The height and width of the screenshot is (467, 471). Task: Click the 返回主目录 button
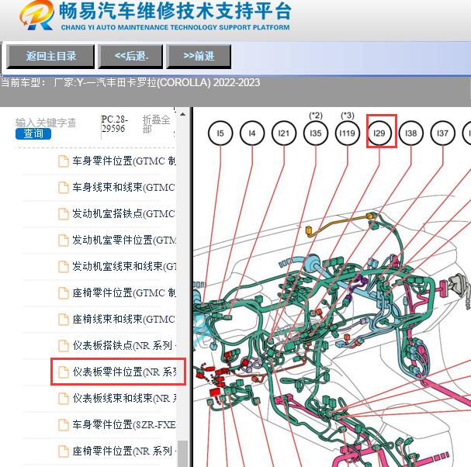pyautogui.click(x=50, y=57)
